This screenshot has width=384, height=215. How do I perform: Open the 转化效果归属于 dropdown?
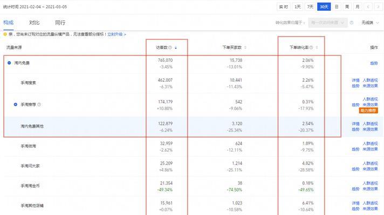[328, 23]
